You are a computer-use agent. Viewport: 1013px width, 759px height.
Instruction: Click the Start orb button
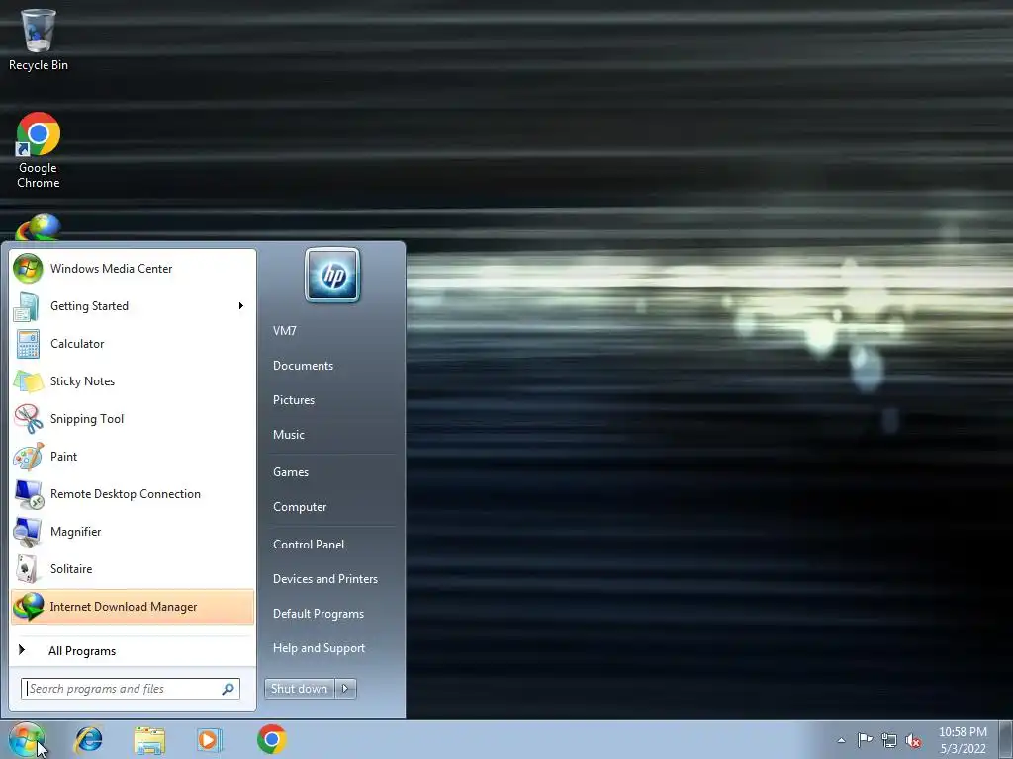[x=26, y=739]
